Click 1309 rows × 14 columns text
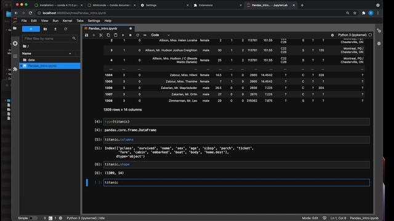Viewport: 394px width, 221px height. tap(123, 110)
